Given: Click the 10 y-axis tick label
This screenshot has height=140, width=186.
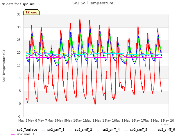Looking at the screenshot, I should click(x=19, y=78).
